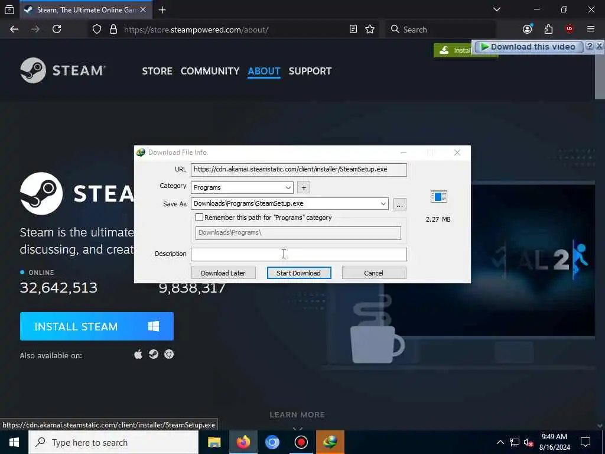The image size is (605, 454).
Task: Open the Windows Start menu
Action: pos(14,442)
